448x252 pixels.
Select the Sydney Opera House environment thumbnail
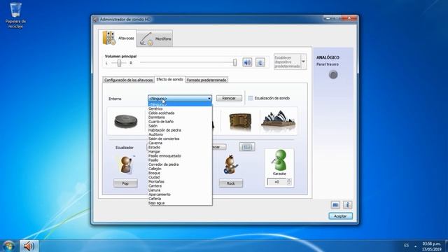click(279, 121)
